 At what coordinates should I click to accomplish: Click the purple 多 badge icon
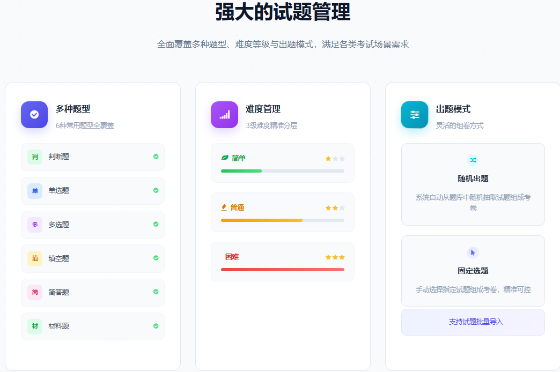(x=35, y=225)
